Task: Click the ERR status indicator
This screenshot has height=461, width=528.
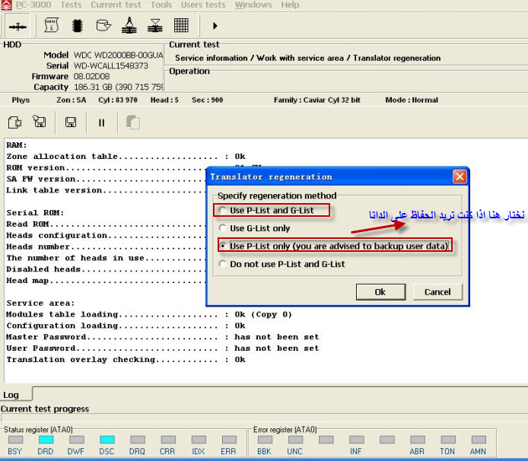Action: coord(229,440)
